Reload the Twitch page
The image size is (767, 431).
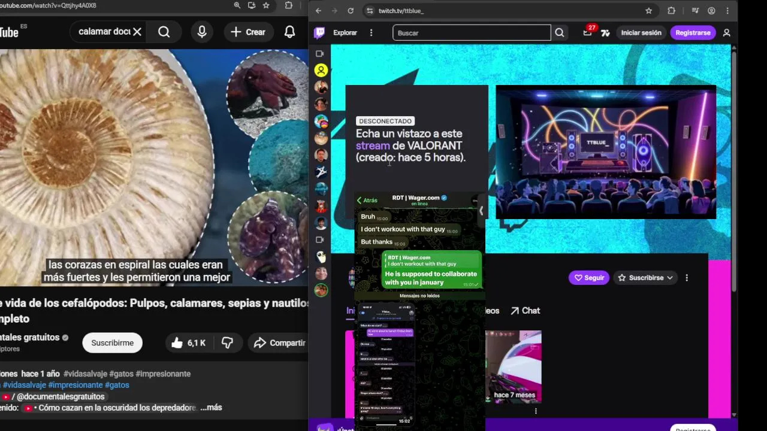click(351, 11)
